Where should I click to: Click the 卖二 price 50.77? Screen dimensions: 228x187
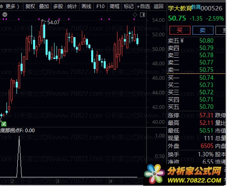coord(206,62)
